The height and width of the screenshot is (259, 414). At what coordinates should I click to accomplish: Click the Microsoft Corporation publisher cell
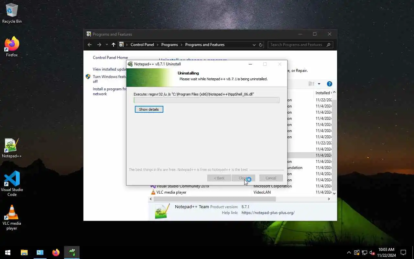(x=273, y=186)
